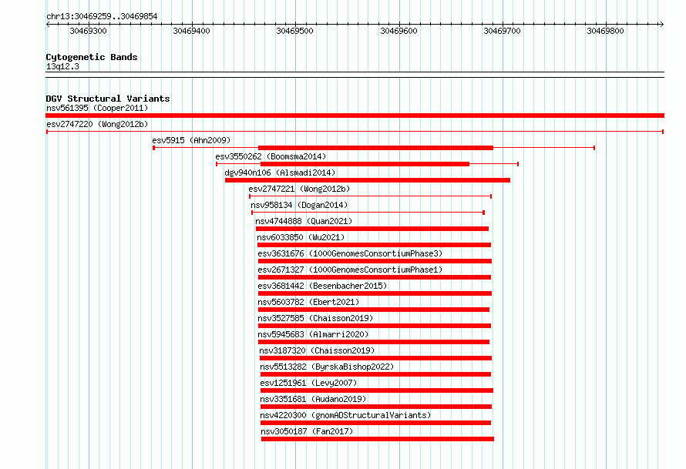Open nsv3527585 (Chaisson2019) label
Screen dimensions: 686x469
[x=315, y=318]
